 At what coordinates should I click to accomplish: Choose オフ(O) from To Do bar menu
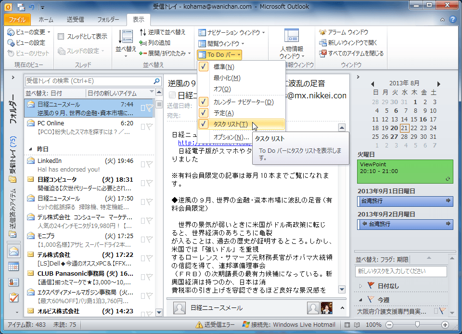(x=241, y=89)
